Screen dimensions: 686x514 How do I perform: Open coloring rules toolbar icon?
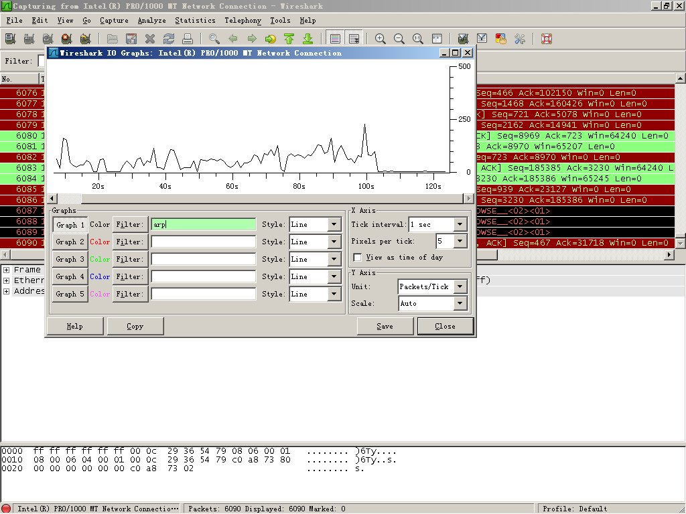(x=500, y=39)
